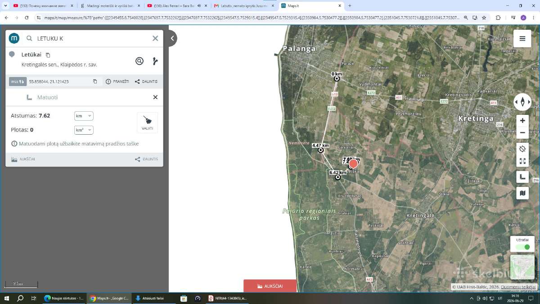
Task: Toggle the map rotation lock icon
Action: tap(522, 149)
